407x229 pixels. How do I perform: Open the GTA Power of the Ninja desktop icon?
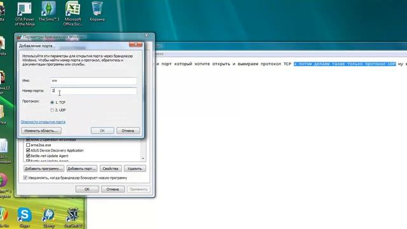pyautogui.click(x=24, y=14)
